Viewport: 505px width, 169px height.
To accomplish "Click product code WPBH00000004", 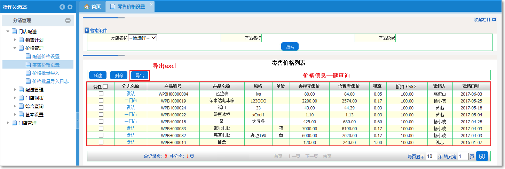I will click(x=173, y=94).
